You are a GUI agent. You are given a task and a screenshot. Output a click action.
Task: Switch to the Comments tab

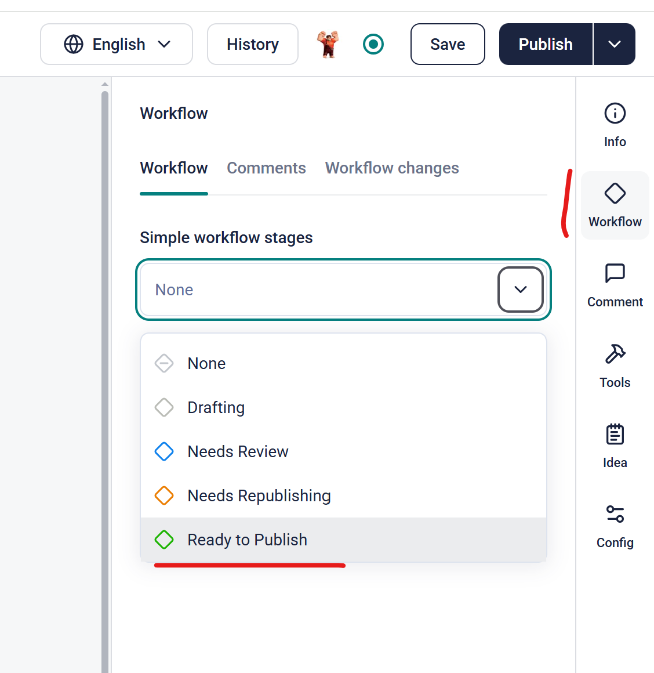(x=266, y=168)
